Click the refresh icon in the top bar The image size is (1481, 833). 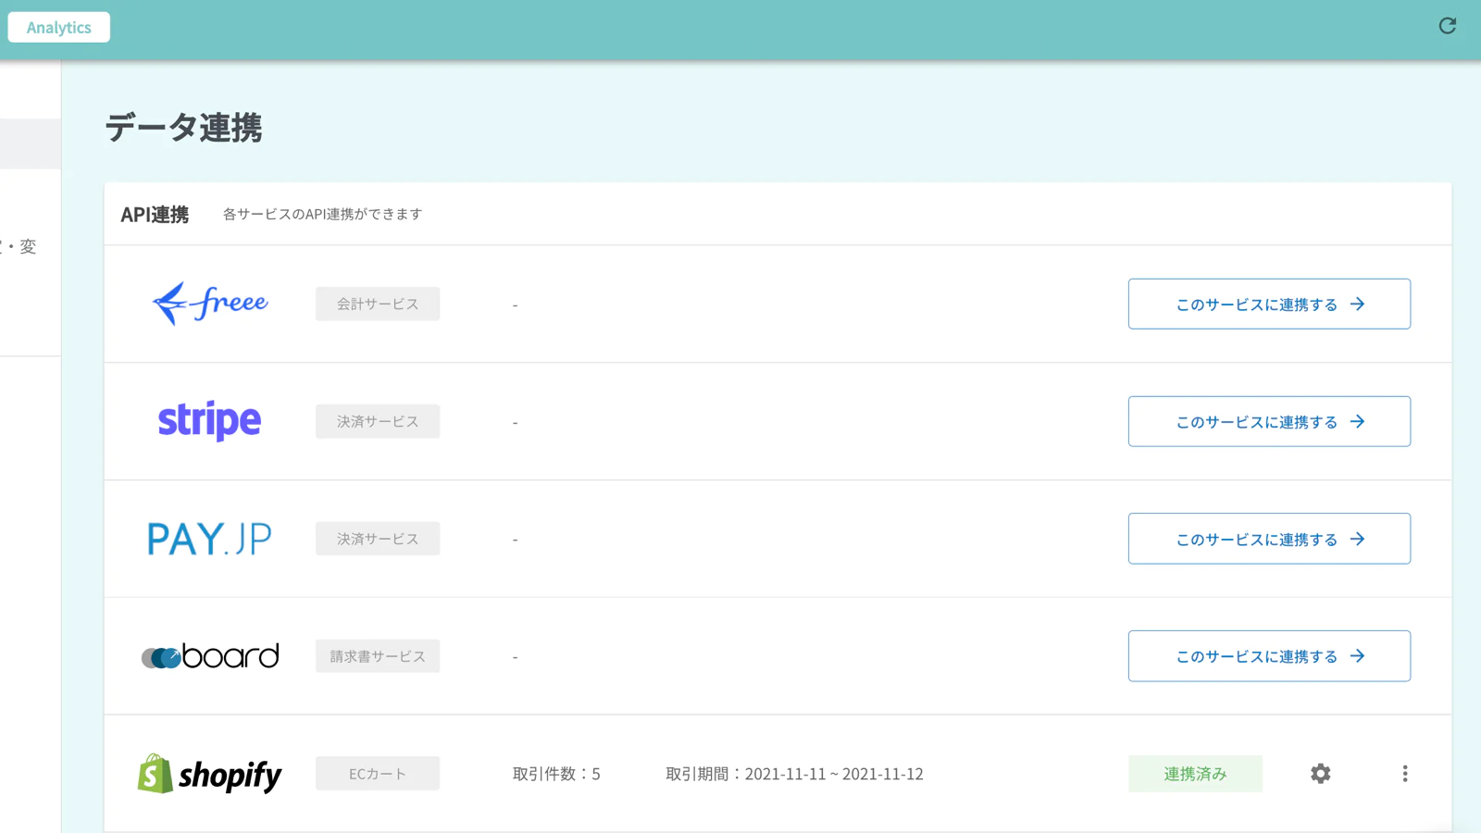coord(1448,26)
